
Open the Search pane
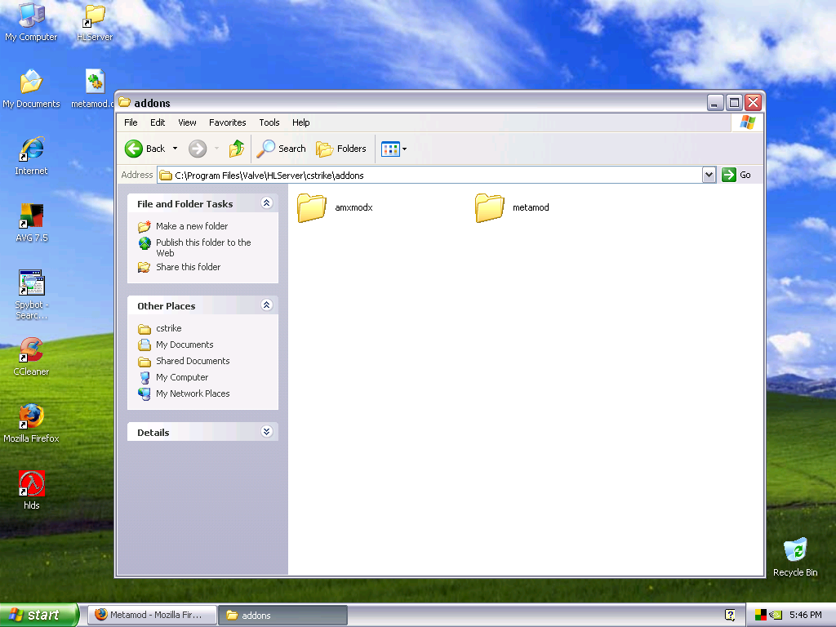pos(281,149)
